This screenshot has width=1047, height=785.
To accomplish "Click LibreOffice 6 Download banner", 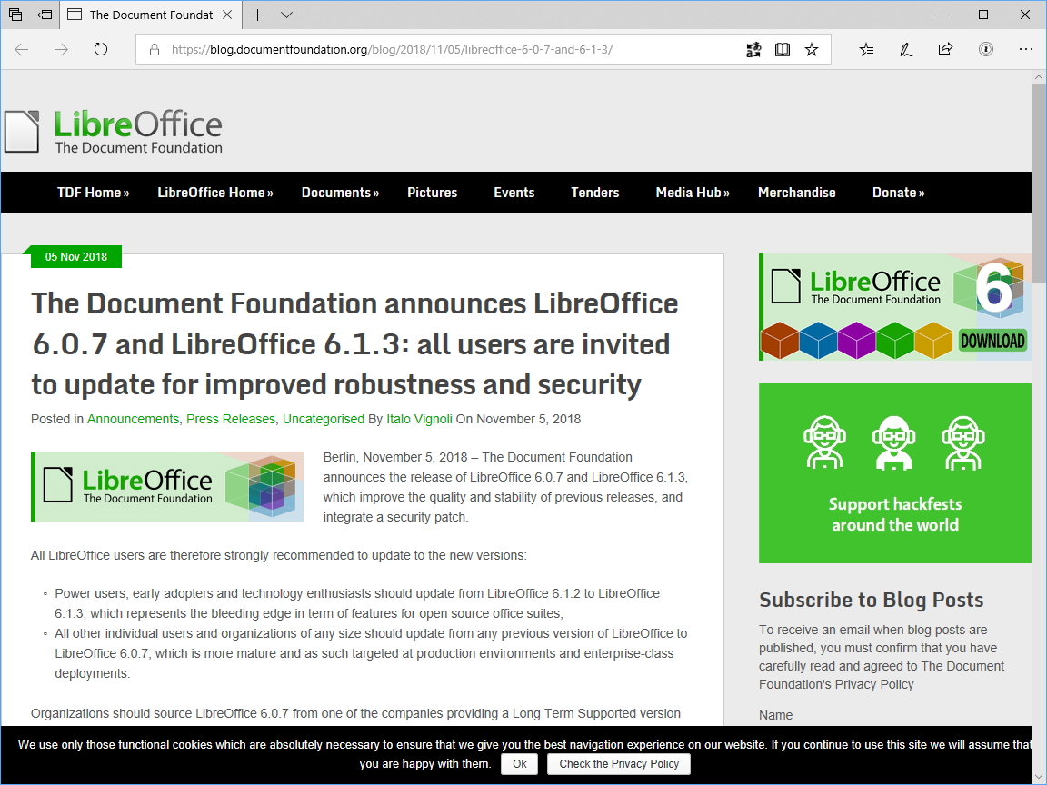I will [x=894, y=307].
